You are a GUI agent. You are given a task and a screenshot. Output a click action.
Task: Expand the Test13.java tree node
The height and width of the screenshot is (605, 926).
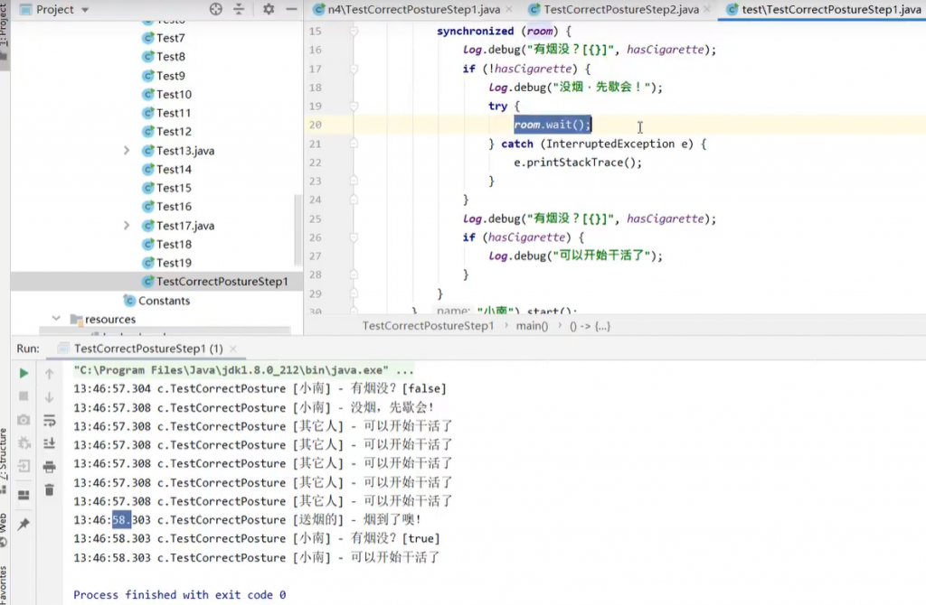pos(127,151)
